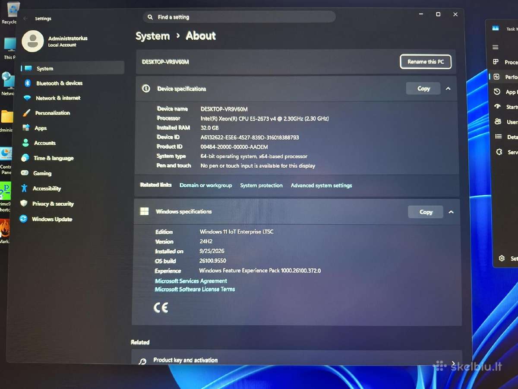Viewport: 518px width, 389px height.
Task: Go back with the Settings back arrow
Action: pyautogui.click(x=25, y=19)
